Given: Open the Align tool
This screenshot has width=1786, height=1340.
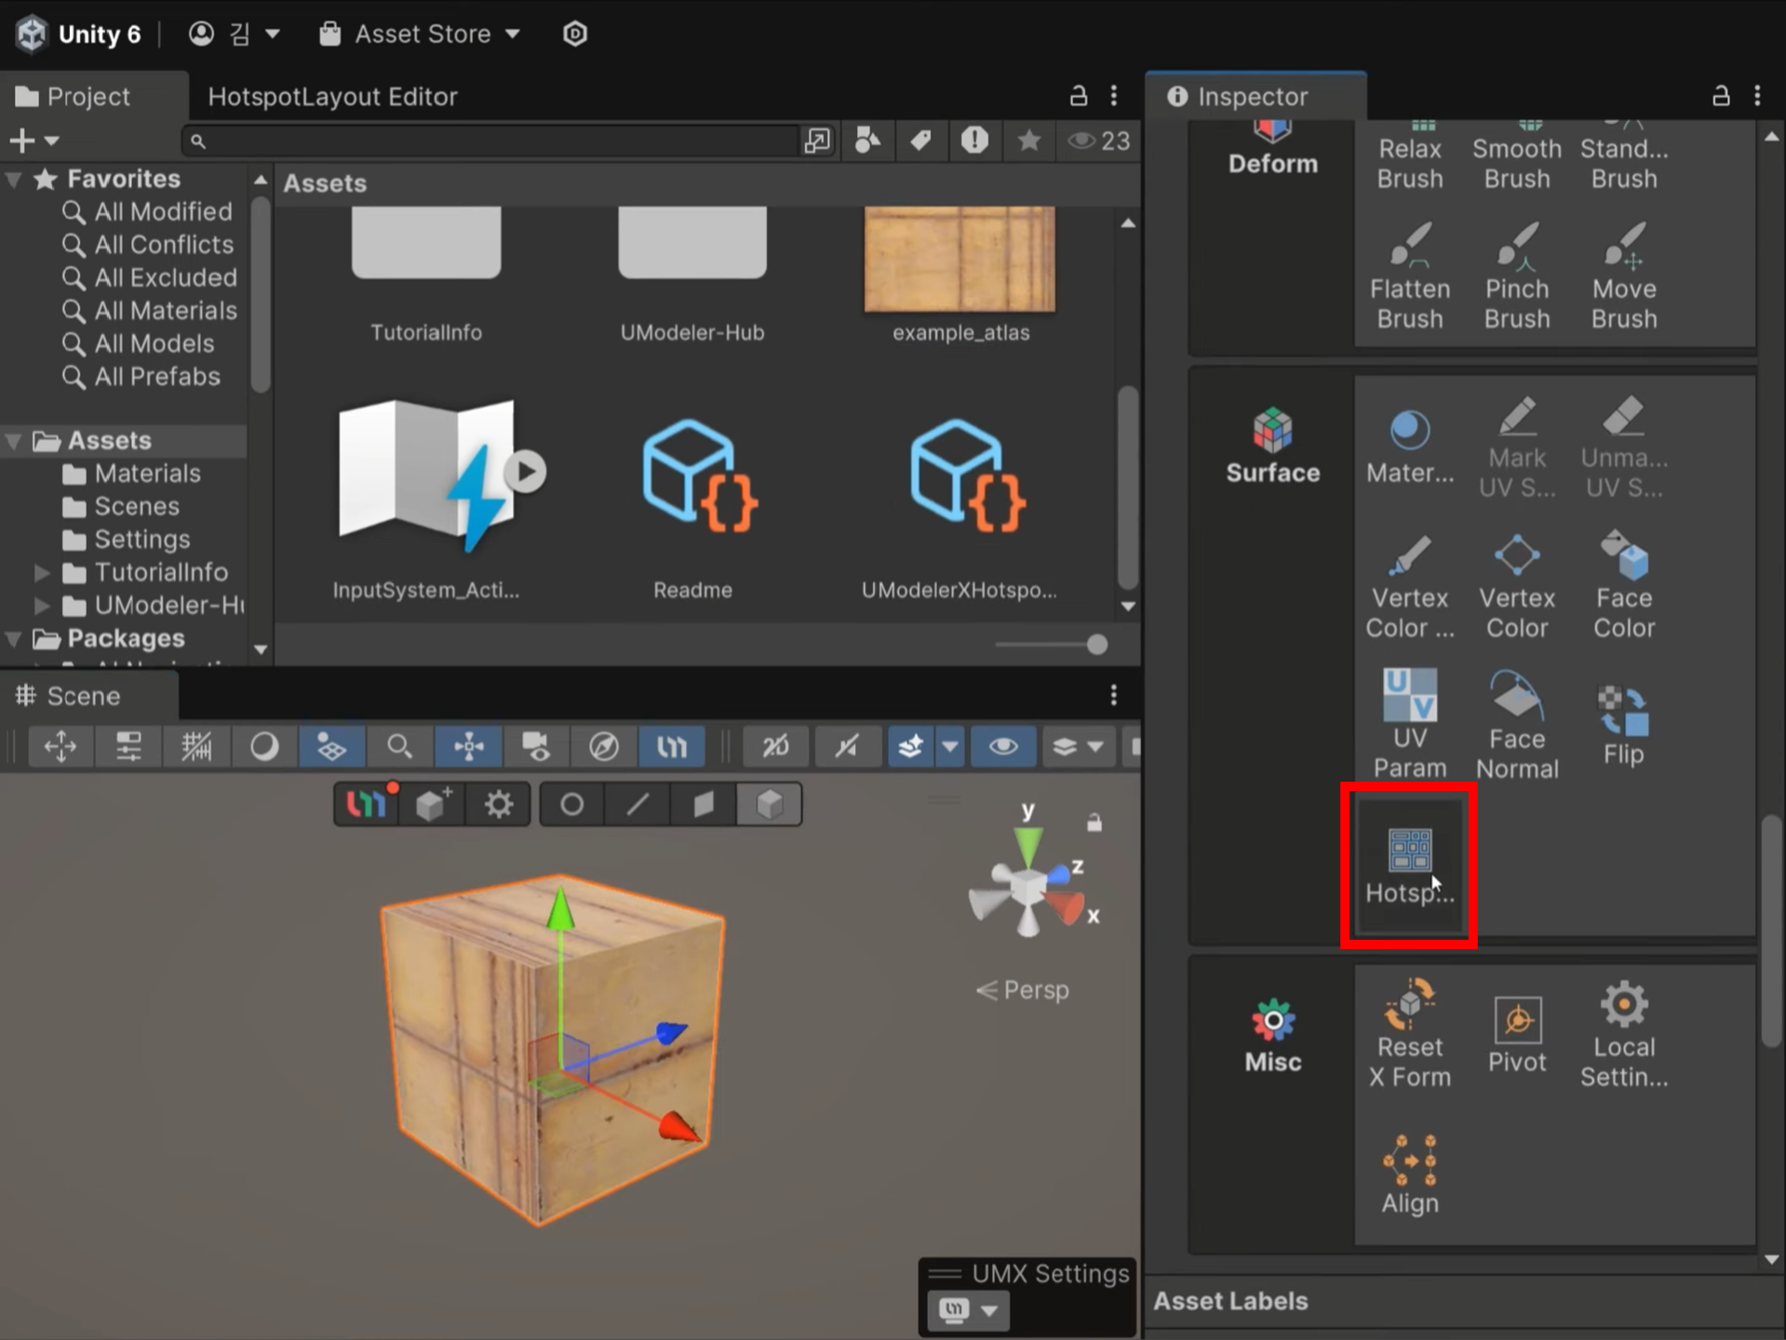Looking at the screenshot, I should pos(1409,1174).
